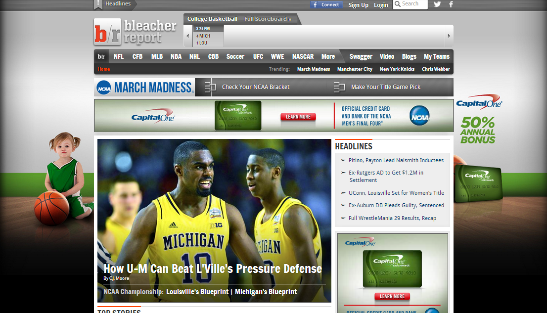Viewport: 547px width, 313px height.
Task: Click the Sign Up link
Action: 358,5
